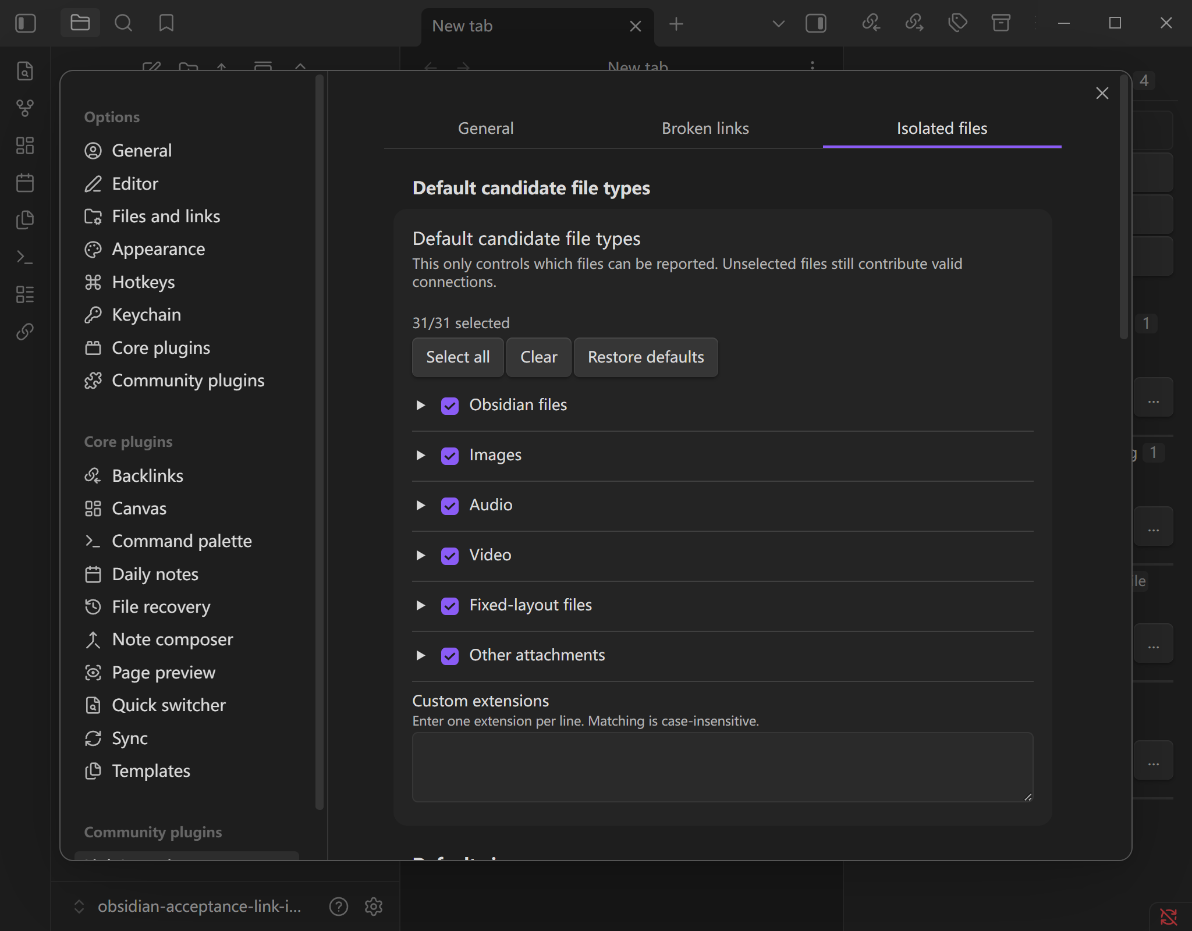Uncheck the Images checkbox
Viewport: 1192px width, 931px height.
click(450, 456)
